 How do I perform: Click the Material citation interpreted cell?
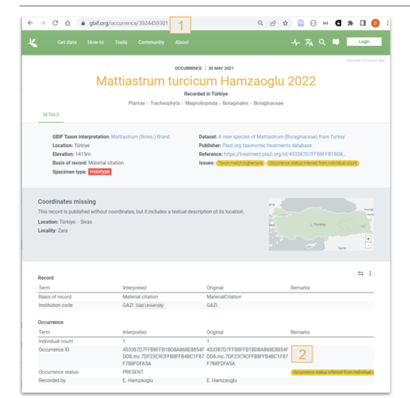140,297
